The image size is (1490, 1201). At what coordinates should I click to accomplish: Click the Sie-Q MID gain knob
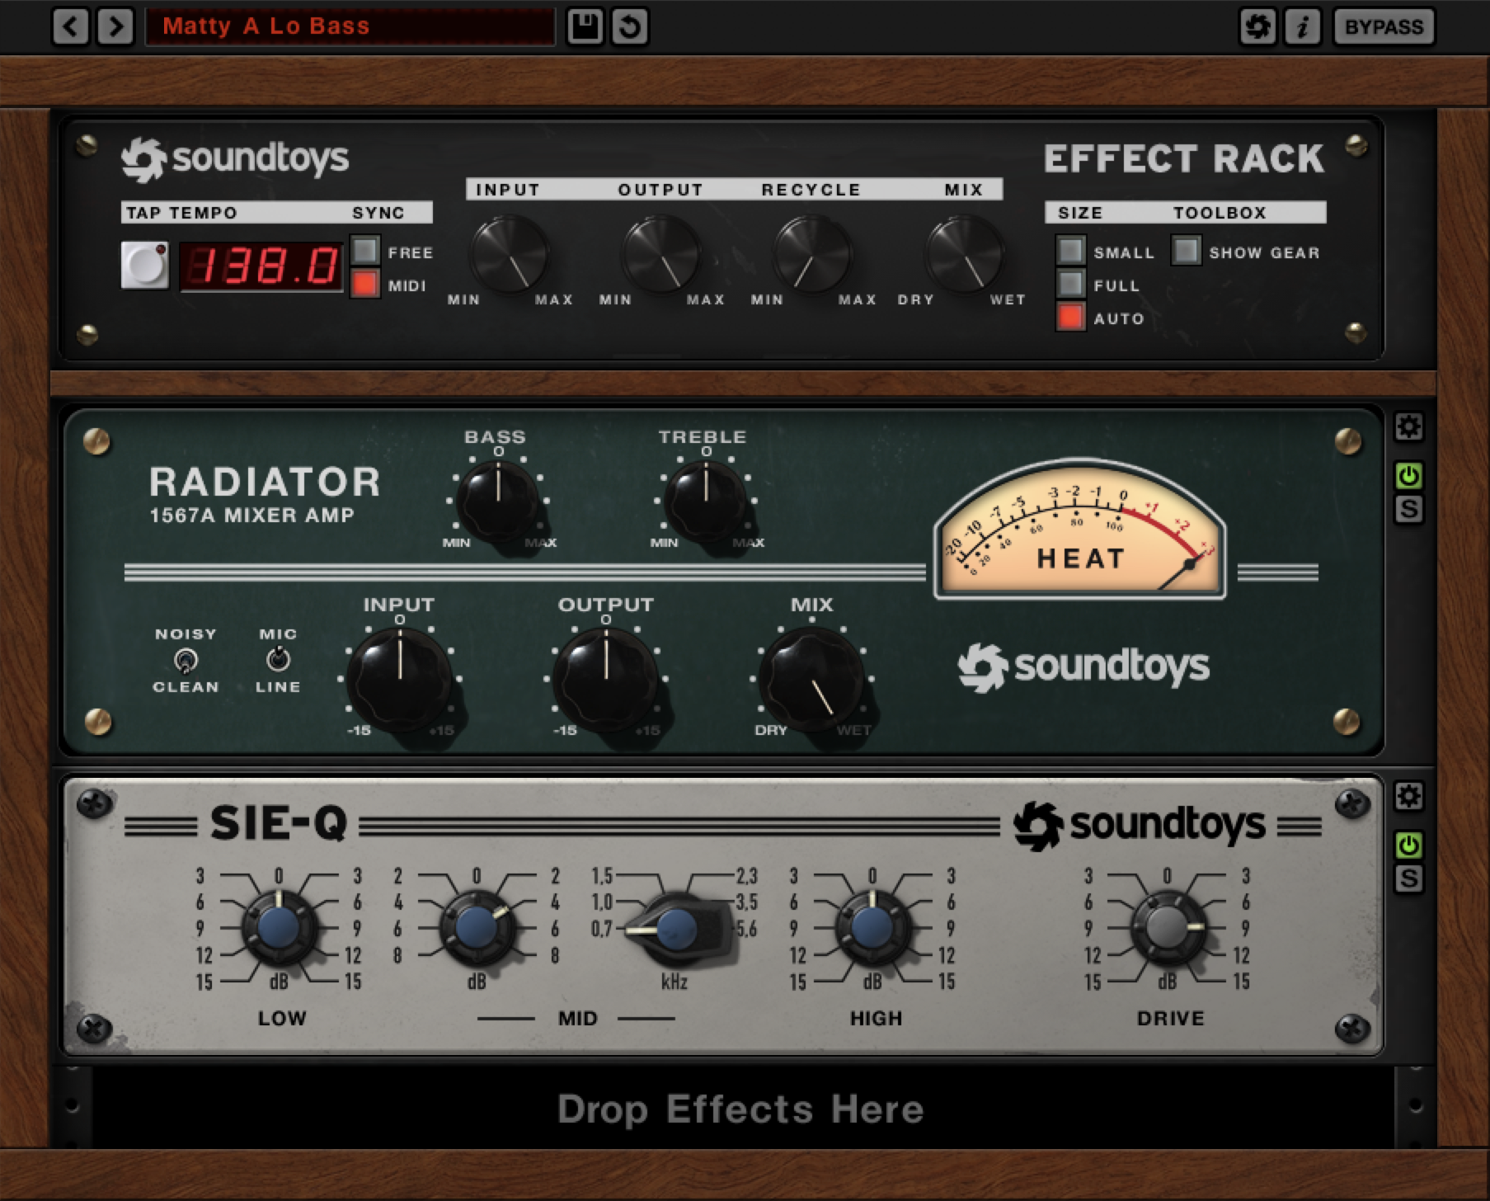[x=477, y=928]
